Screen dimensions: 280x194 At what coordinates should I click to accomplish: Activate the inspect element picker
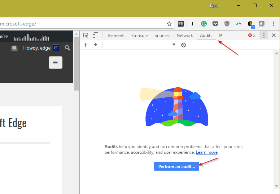pyautogui.click(x=86, y=35)
